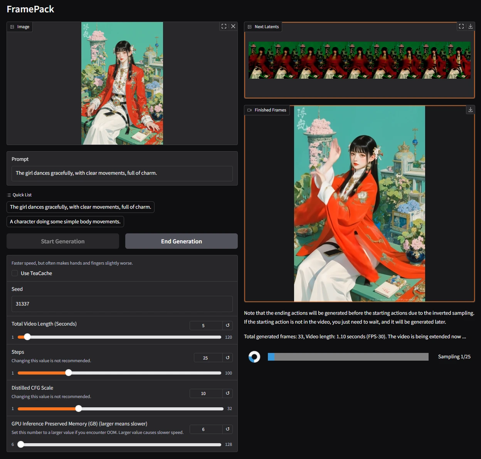This screenshot has width=481, height=459.
Task: Click the Distilled CFG Scale slider handle
Action: [x=79, y=408]
